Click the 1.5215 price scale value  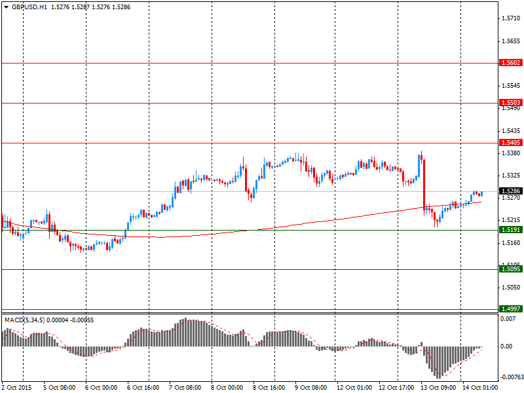pyautogui.click(x=512, y=220)
